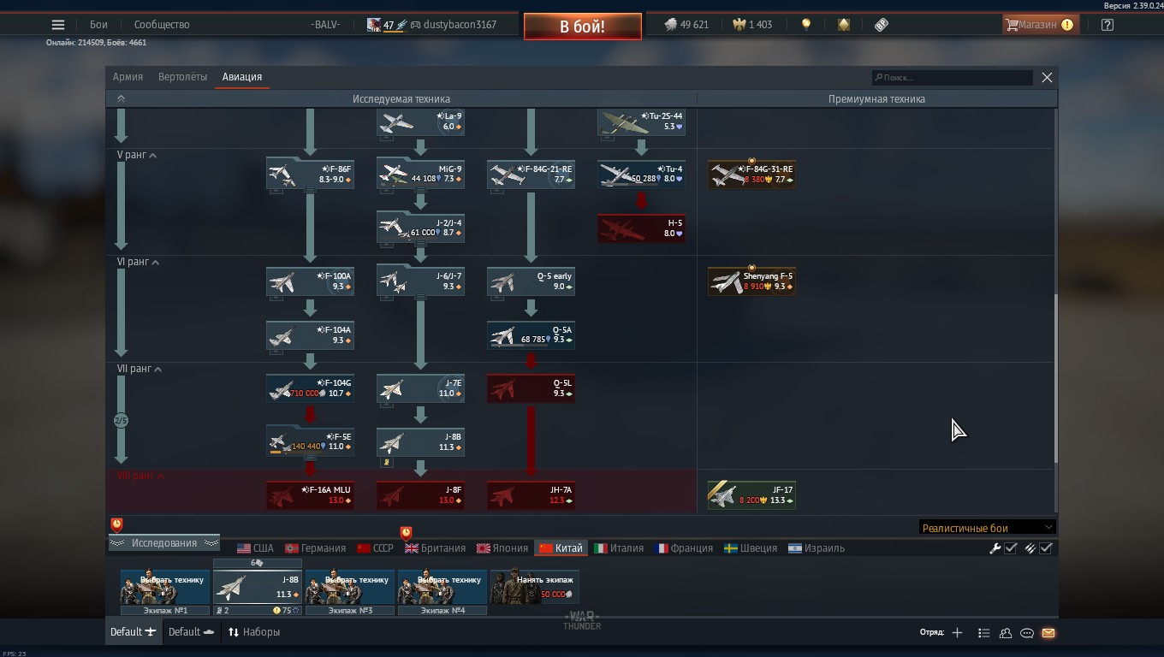Select the MiG-9 aircraft card
This screenshot has height=657, width=1164.
click(420, 175)
